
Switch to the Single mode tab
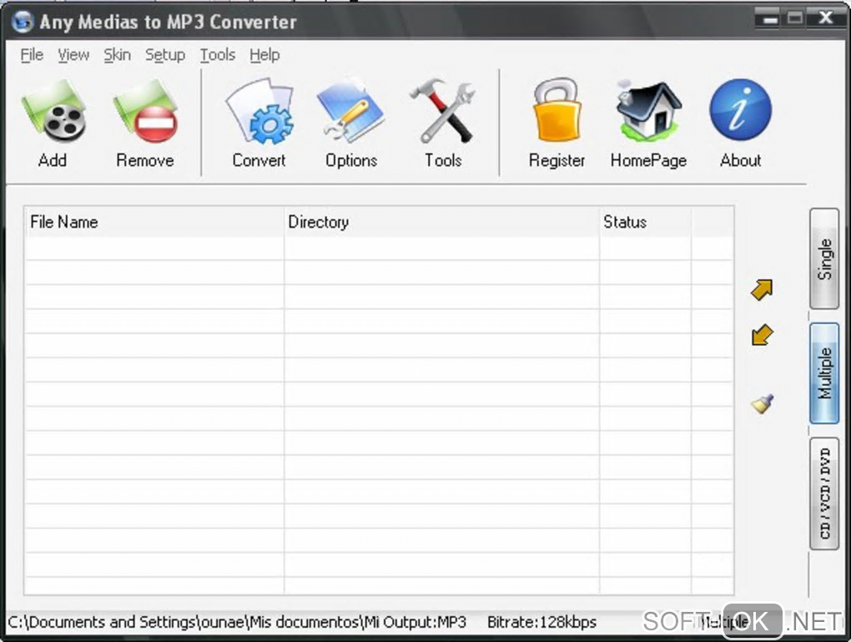point(823,259)
